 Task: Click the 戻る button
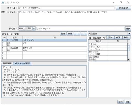[128, 102]
